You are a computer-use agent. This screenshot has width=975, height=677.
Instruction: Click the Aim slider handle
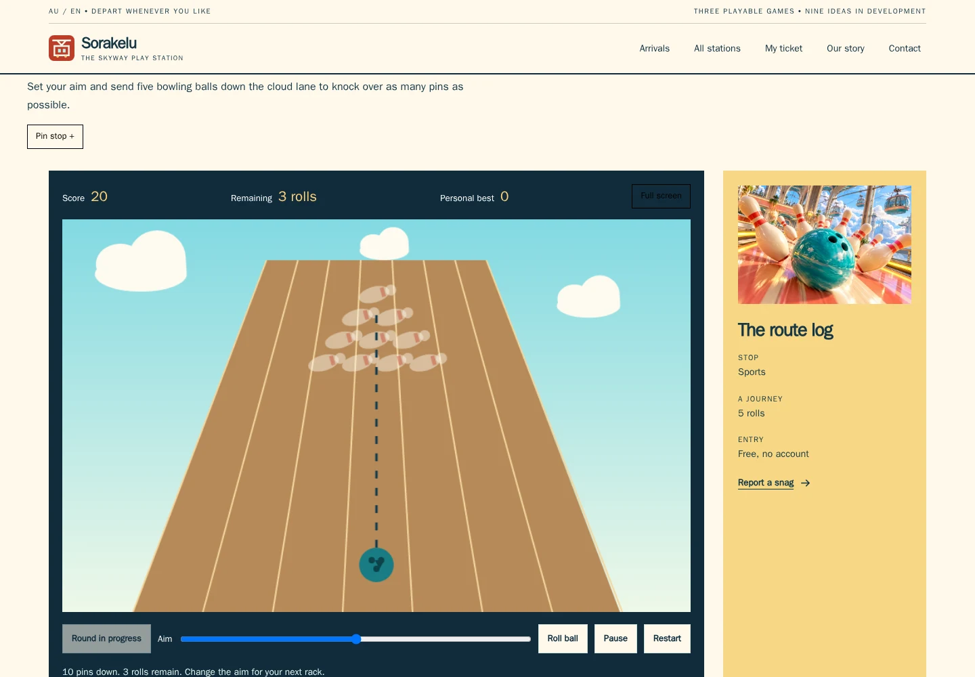(x=356, y=639)
